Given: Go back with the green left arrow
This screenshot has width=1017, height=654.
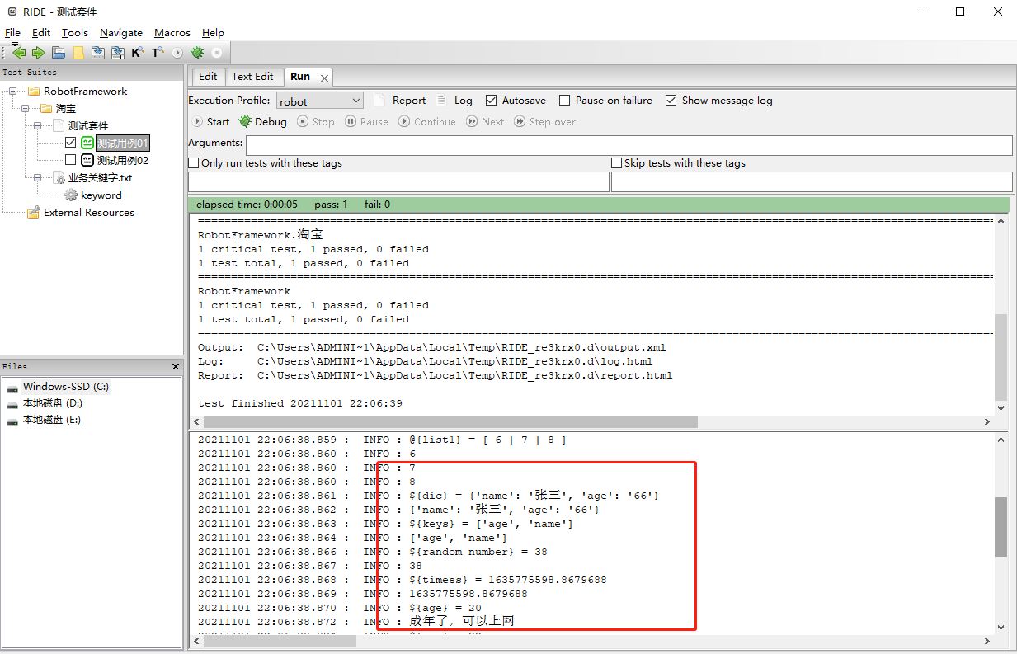Looking at the screenshot, I should (x=19, y=53).
